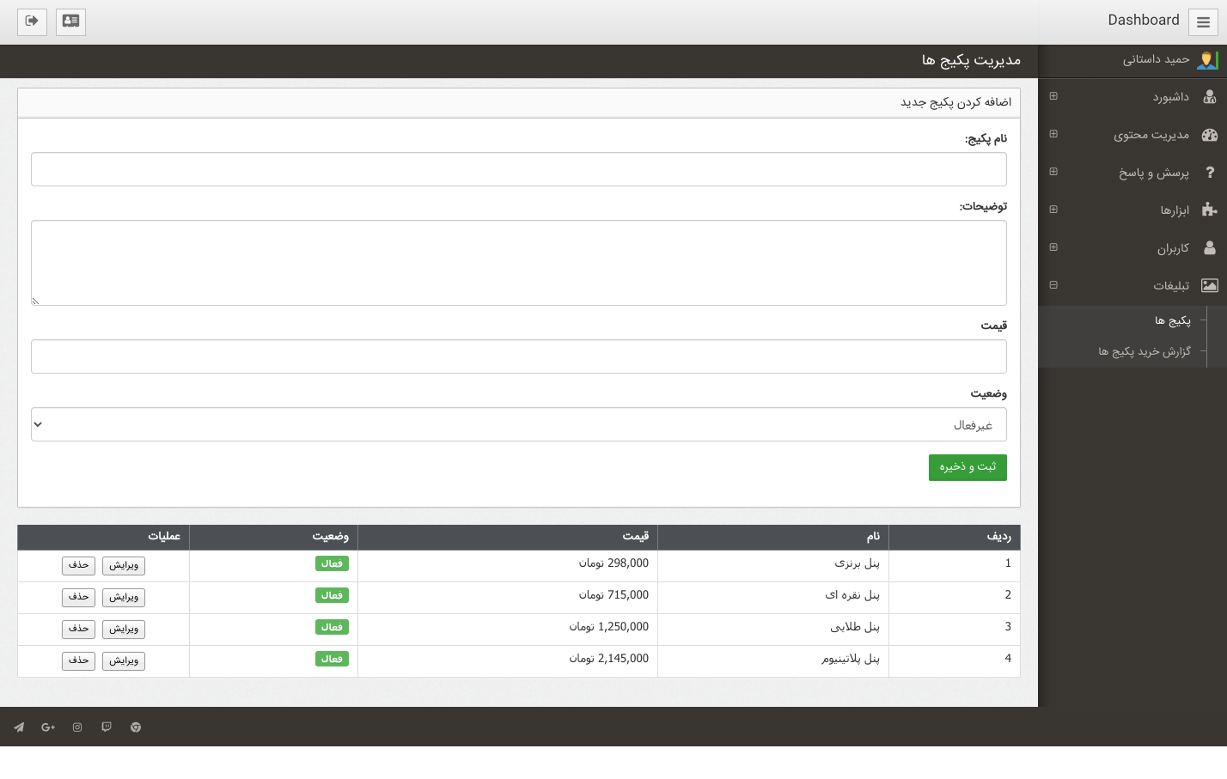Click the قیمت price input field

click(518, 356)
